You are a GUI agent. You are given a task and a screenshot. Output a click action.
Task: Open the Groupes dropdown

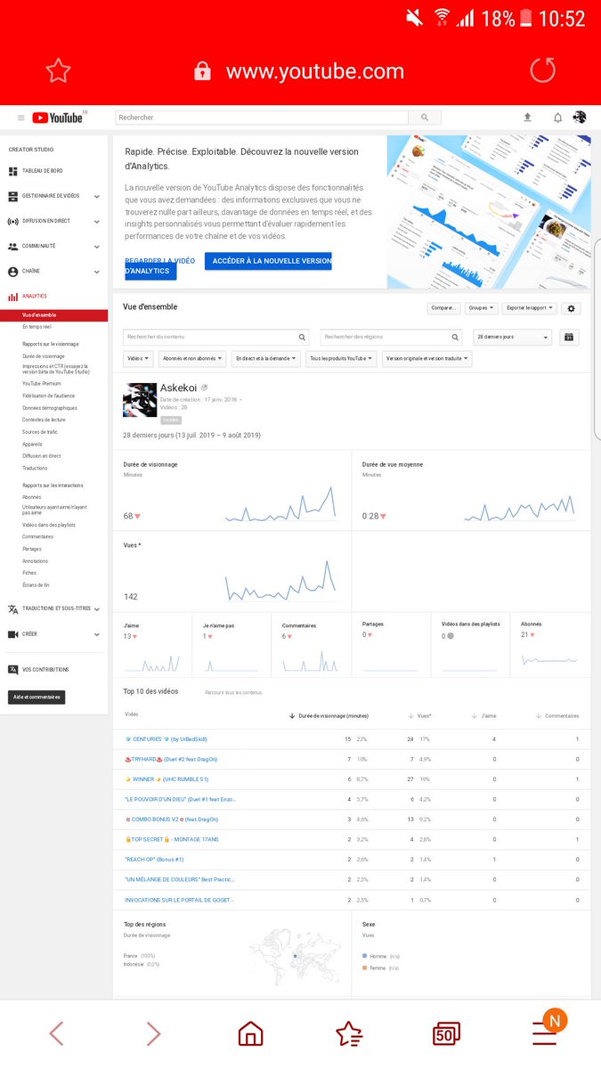click(481, 308)
